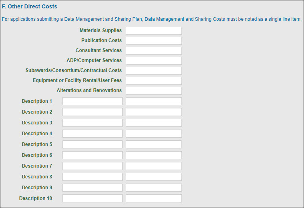Click the F. Other Direct Costs heading
304x208 pixels.
tap(30, 7)
